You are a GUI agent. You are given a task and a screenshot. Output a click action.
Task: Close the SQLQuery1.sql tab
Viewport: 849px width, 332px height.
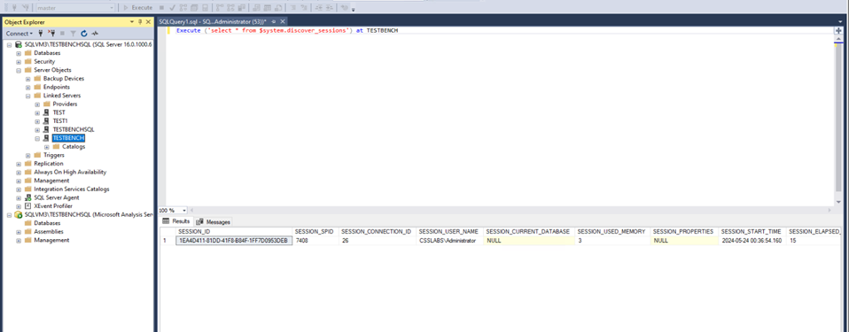tap(282, 21)
